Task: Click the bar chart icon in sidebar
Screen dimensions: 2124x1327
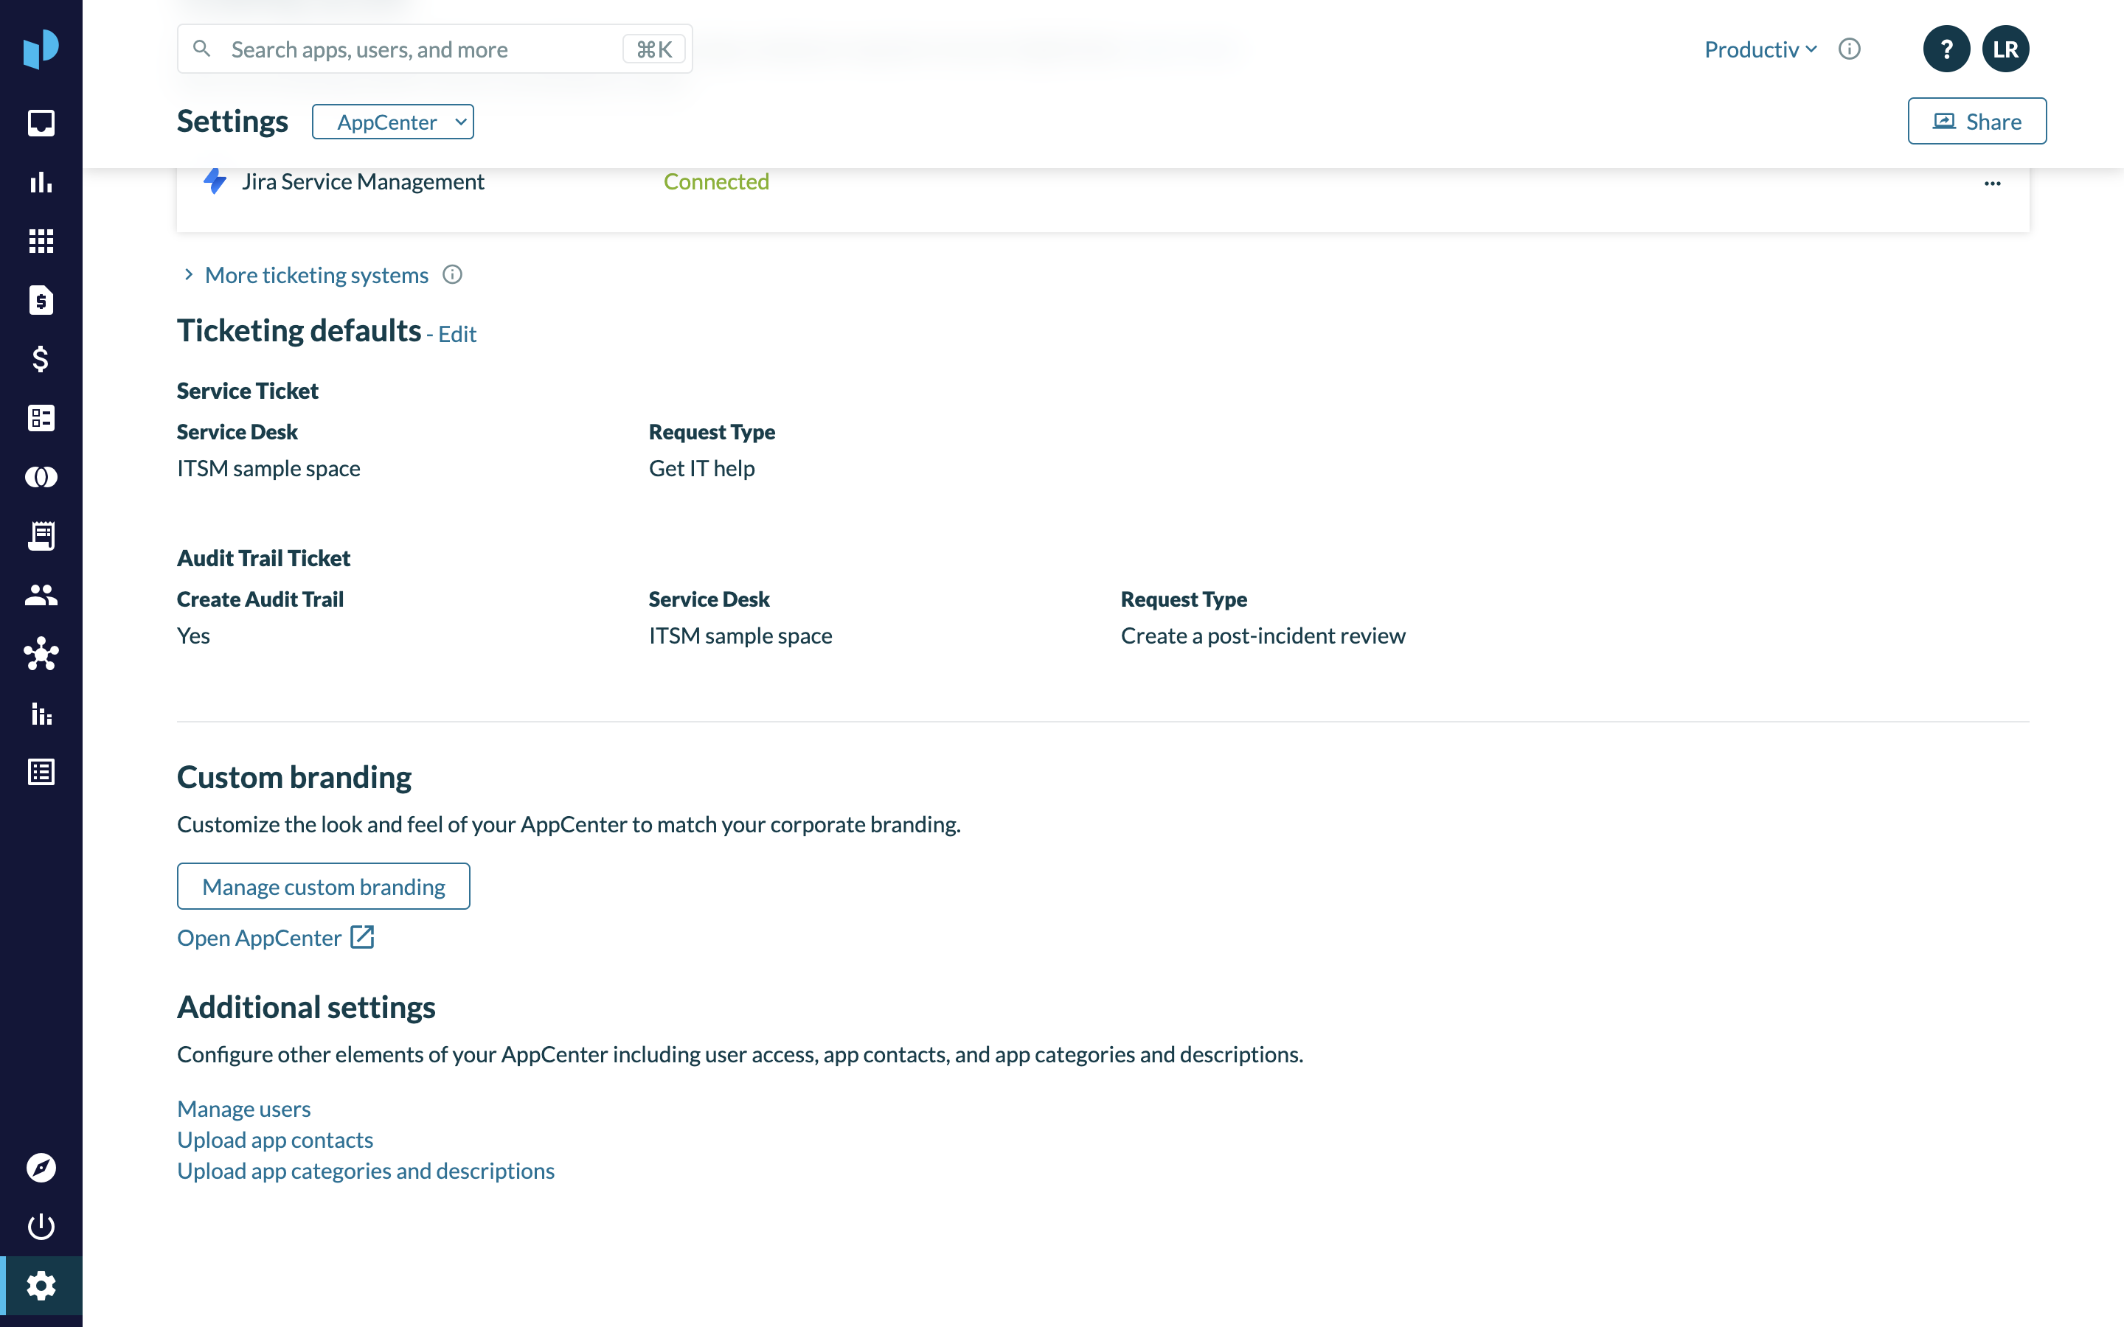Action: point(41,183)
